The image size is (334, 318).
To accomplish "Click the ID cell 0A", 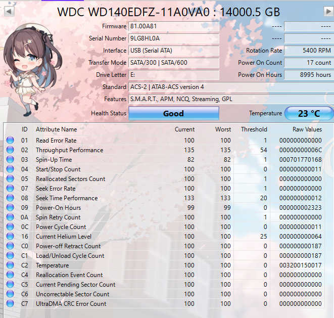I will pos(24,217).
